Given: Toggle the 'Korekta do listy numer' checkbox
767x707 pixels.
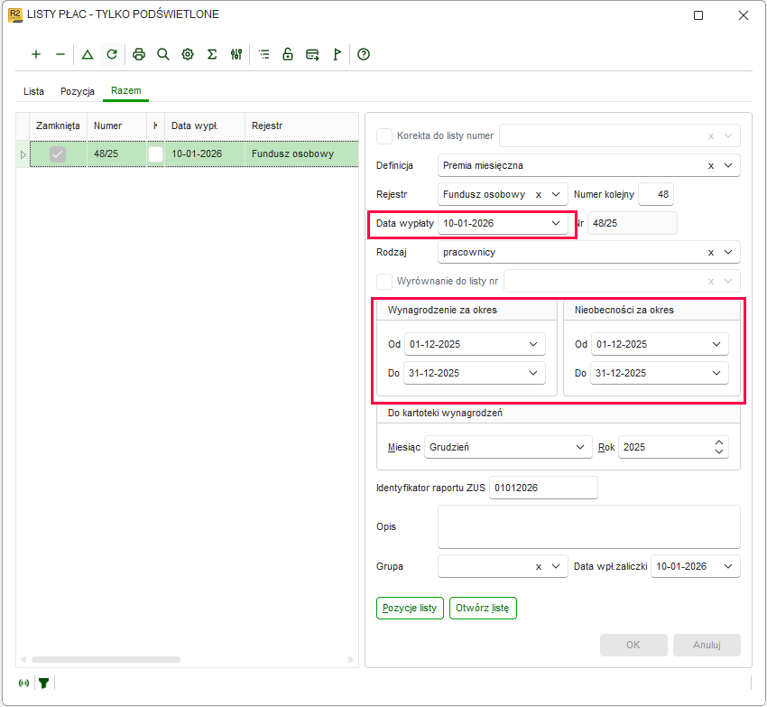Looking at the screenshot, I should [384, 136].
